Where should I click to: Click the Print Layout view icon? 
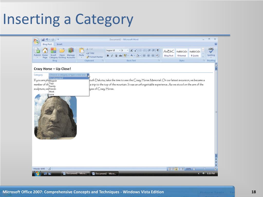pyautogui.click(x=170, y=169)
